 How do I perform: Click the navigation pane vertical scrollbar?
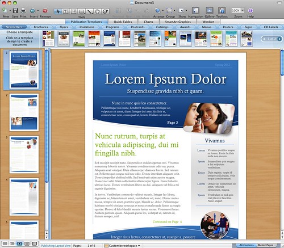click(47, 116)
